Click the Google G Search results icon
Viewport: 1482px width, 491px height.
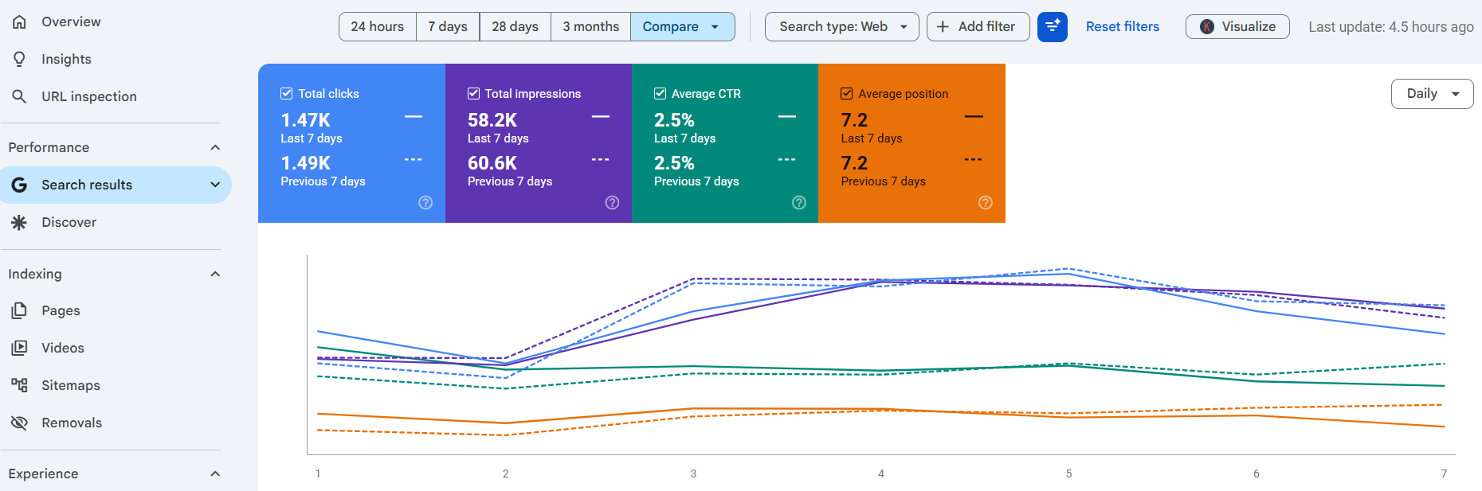(19, 185)
